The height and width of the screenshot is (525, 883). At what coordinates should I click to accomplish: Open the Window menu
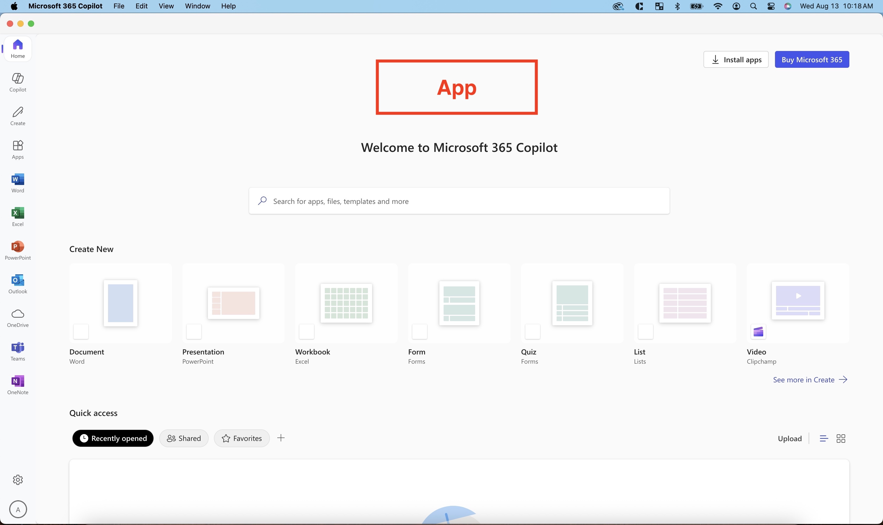pyautogui.click(x=197, y=6)
